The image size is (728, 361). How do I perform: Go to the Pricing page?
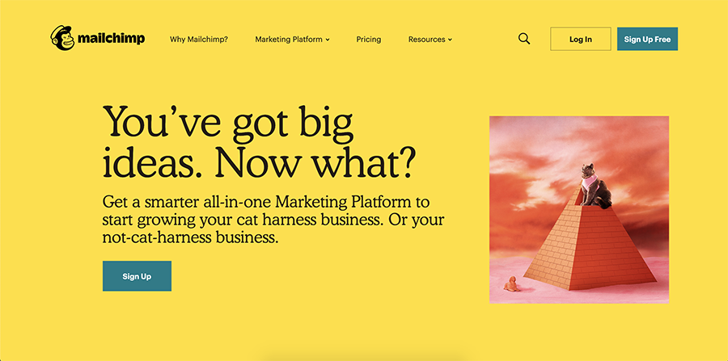pos(369,40)
